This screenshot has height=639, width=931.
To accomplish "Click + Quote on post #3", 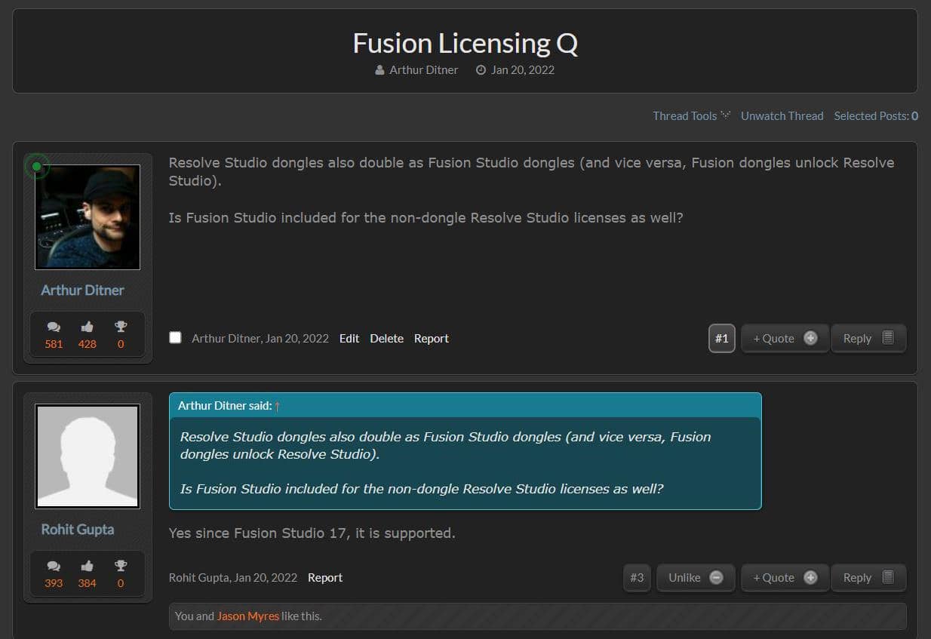I will coord(785,577).
